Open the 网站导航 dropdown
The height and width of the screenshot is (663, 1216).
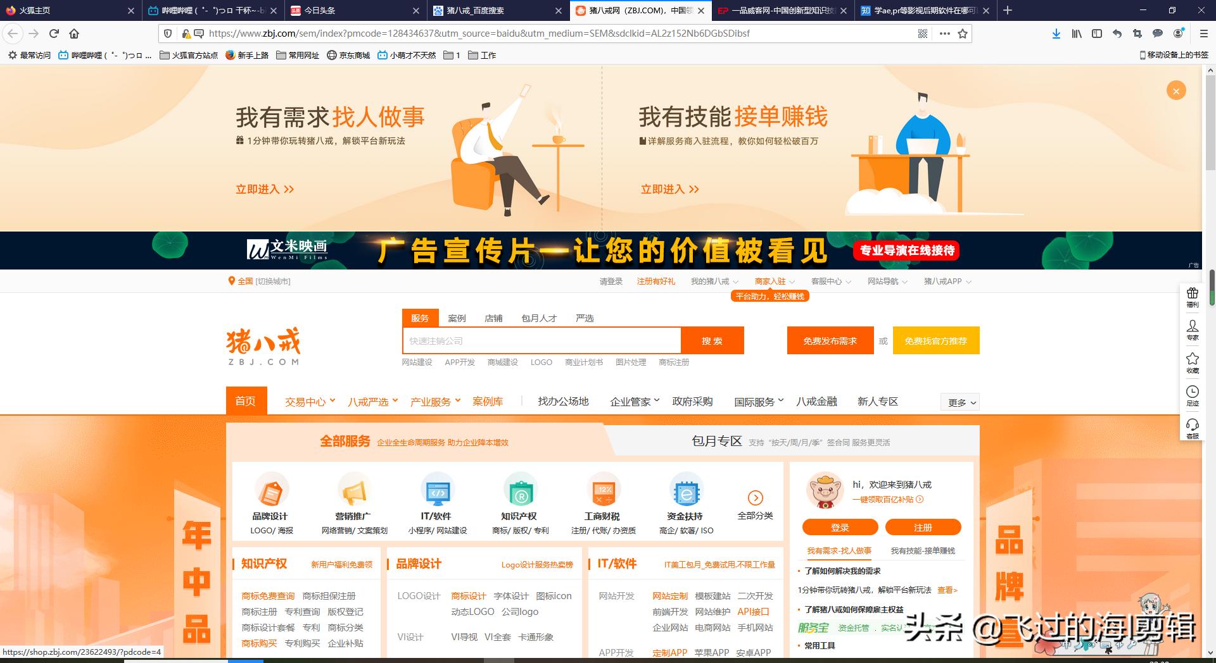(885, 281)
